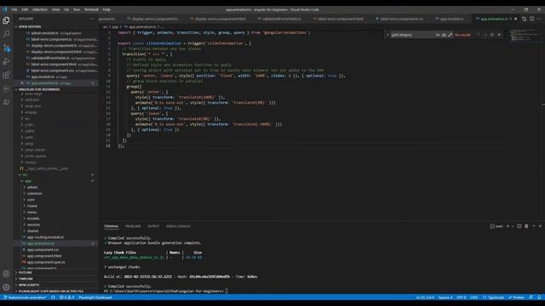Split the terminal panel
Viewport: 545px width, 306px height.
519,226
